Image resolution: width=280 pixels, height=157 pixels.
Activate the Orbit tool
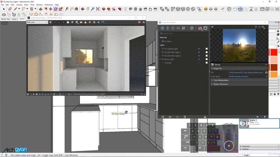click(83, 9)
